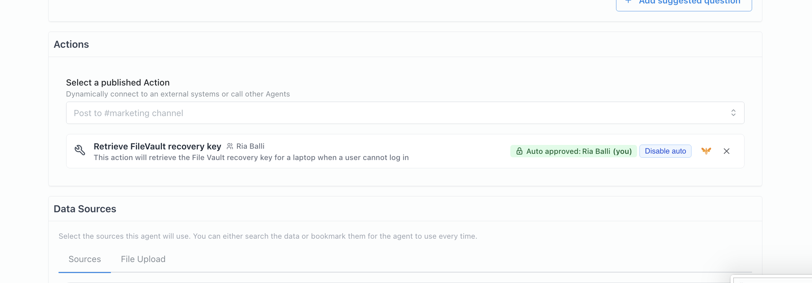812x283 pixels.
Task: Click the orange bee icon on the action row
Action: pyautogui.click(x=706, y=151)
